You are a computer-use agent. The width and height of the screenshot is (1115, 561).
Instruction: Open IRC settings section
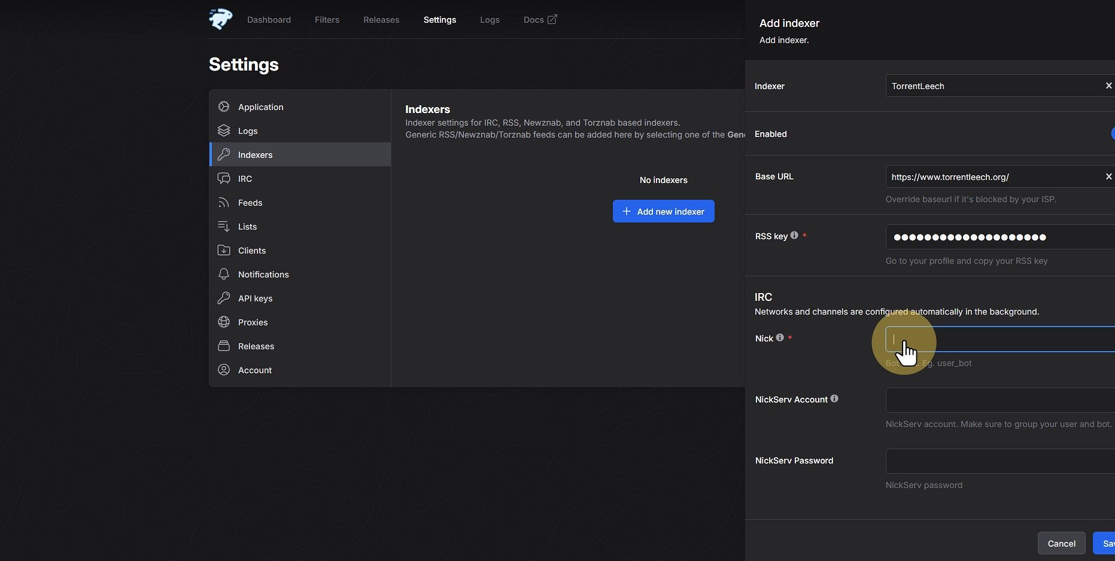(x=300, y=178)
